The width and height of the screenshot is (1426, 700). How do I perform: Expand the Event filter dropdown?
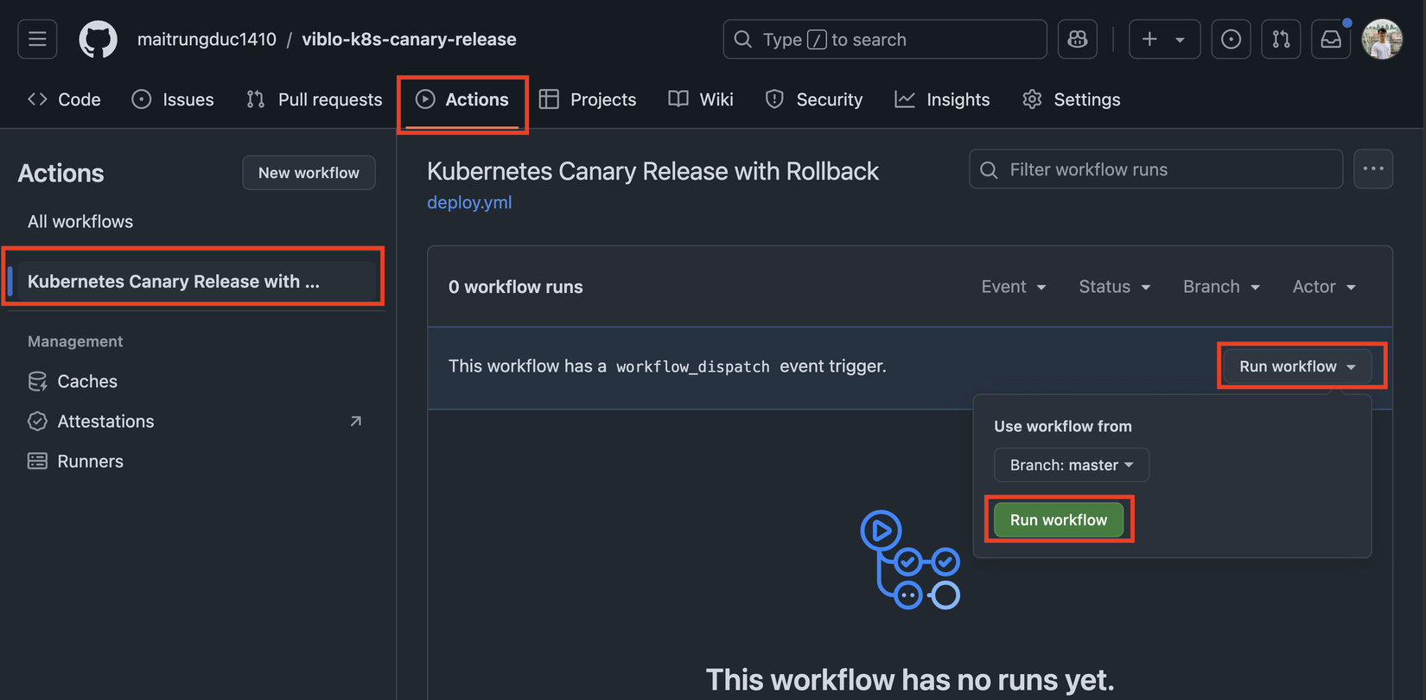[1013, 287]
